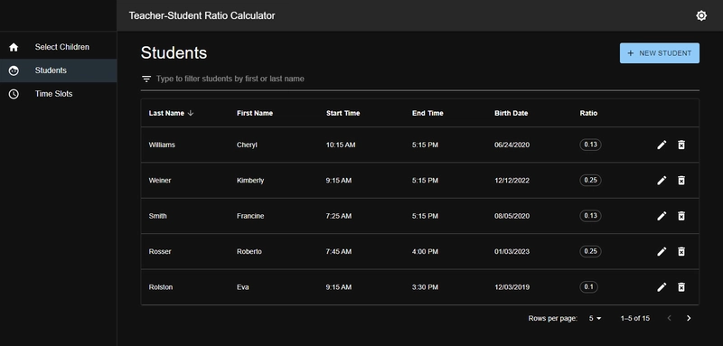
Task: Delete the Rosser student row
Action: click(x=681, y=251)
